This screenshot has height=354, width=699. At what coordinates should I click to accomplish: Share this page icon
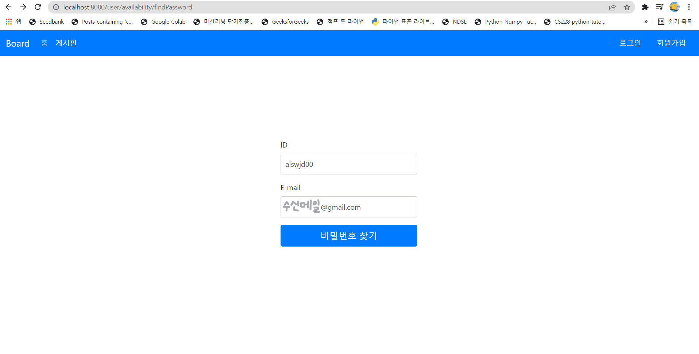[612, 7]
